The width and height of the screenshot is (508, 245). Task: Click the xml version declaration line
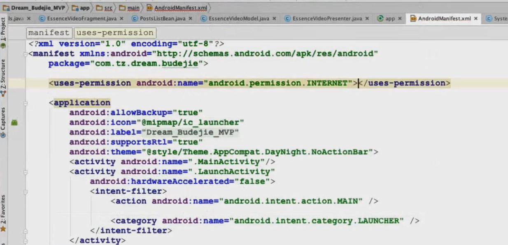coord(126,44)
